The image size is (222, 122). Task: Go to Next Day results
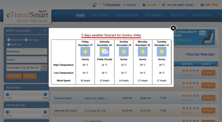(207, 54)
